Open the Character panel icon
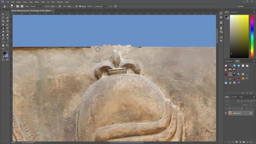This screenshot has width=256, height=144. point(221,37)
